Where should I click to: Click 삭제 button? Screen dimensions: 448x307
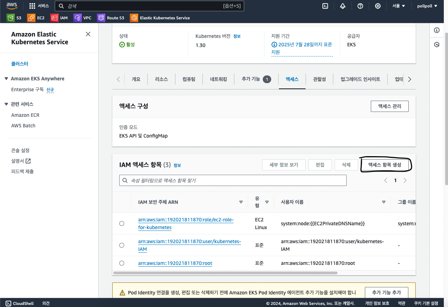pos(346,165)
